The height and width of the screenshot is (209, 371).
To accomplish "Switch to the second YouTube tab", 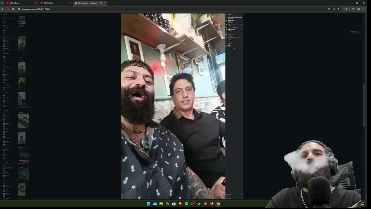I will [x=56, y=3].
